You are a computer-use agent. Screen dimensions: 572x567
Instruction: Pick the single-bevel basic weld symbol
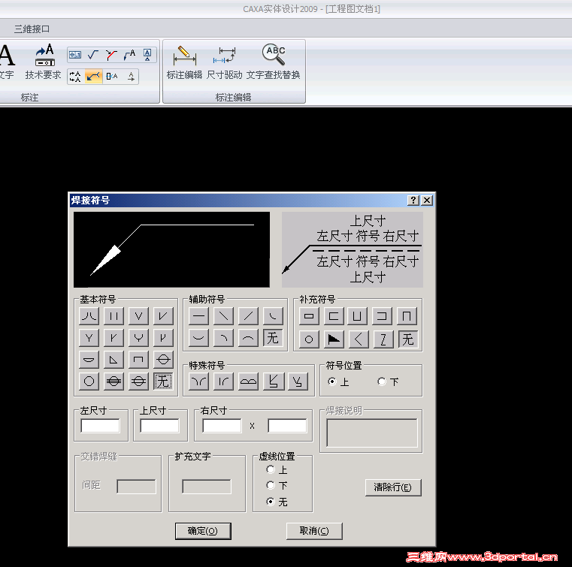163,316
